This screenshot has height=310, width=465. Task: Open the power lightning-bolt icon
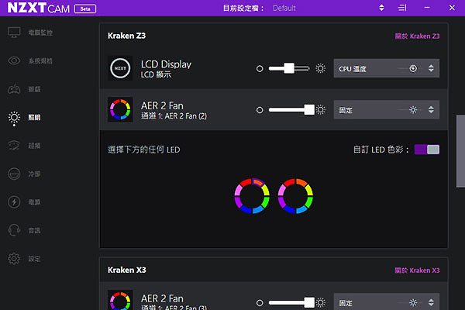tap(14, 202)
